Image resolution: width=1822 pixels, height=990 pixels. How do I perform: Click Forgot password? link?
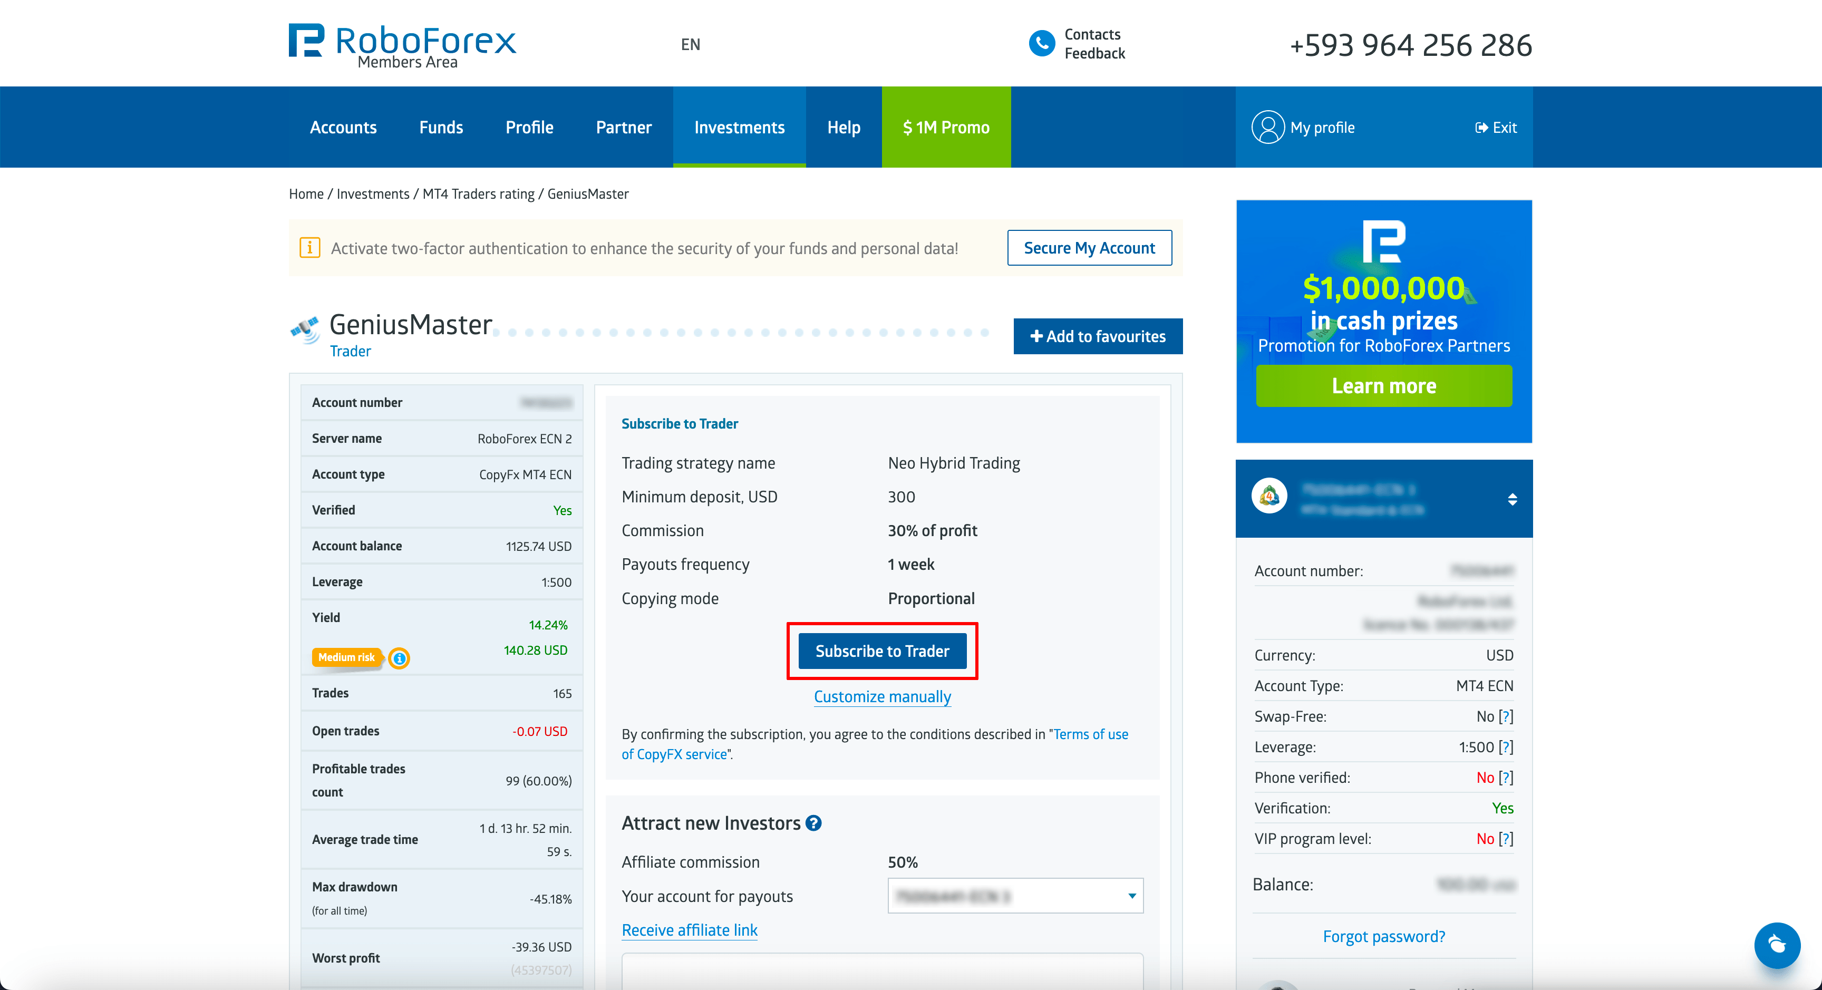pos(1383,936)
